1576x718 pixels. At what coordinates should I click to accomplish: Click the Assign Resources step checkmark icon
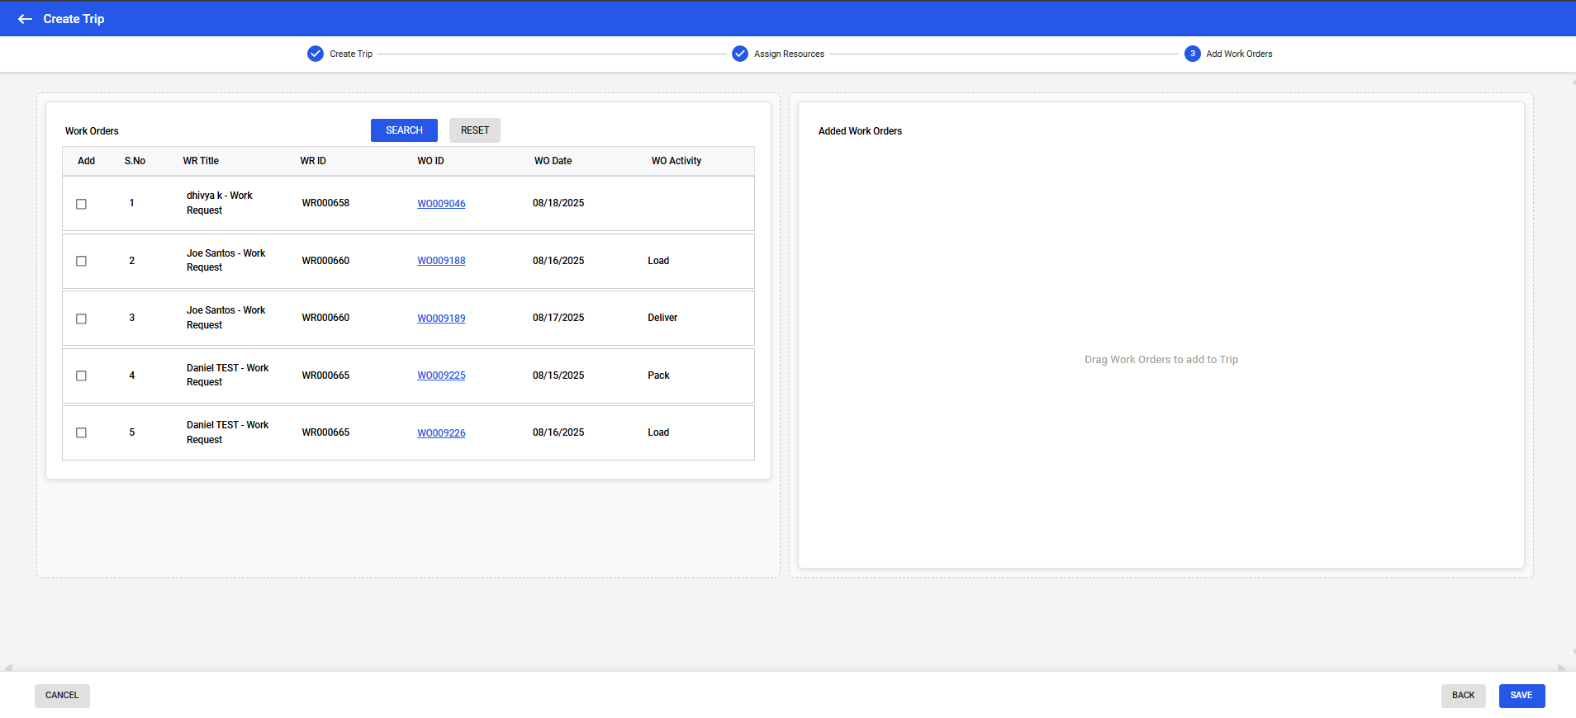pyautogui.click(x=740, y=54)
